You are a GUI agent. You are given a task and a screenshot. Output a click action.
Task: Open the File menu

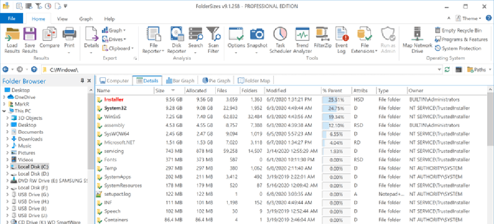click(x=12, y=19)
